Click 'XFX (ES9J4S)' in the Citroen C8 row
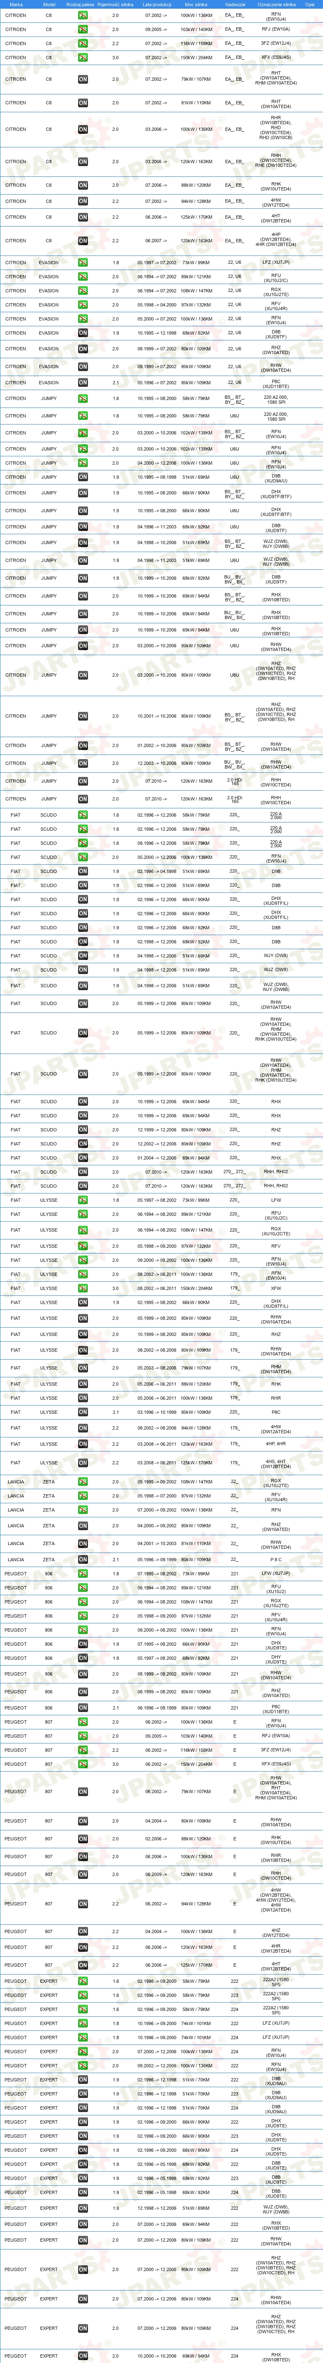Image resolution: width=323 pixels, height=2363 pixels. coord(276,58)
